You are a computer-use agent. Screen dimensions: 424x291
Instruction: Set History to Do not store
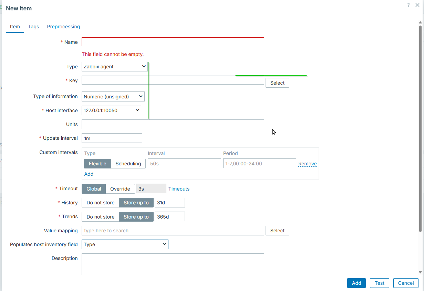pos(100,203)
